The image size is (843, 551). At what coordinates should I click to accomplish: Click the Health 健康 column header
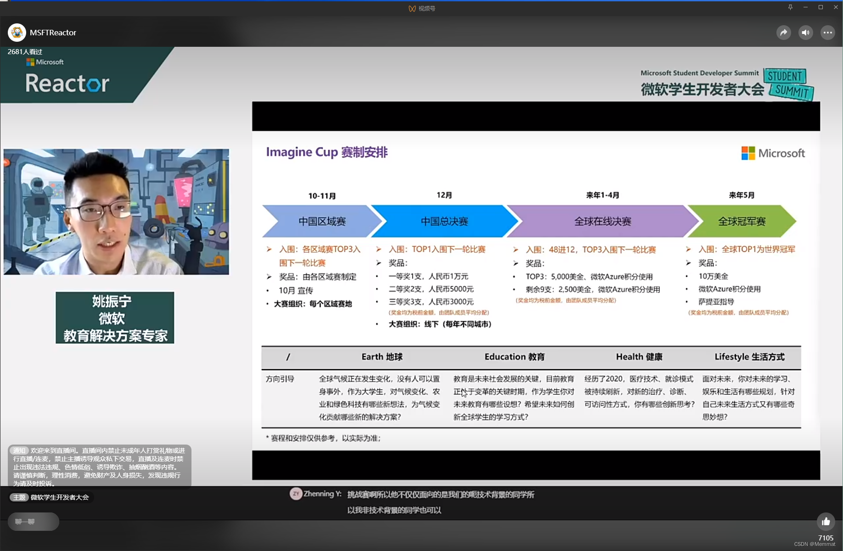click(639, 357)
